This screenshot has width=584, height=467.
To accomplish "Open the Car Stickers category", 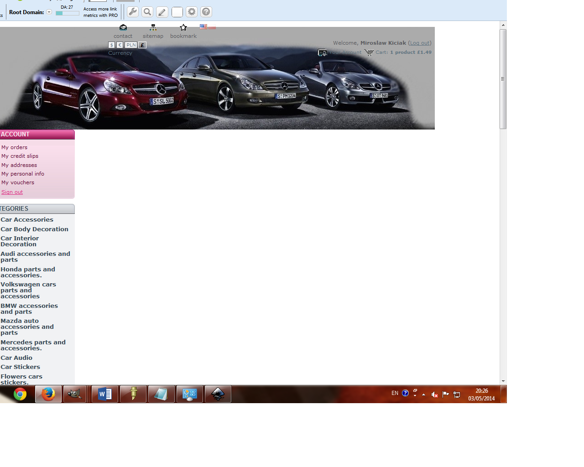I will (x=20, y=367).
